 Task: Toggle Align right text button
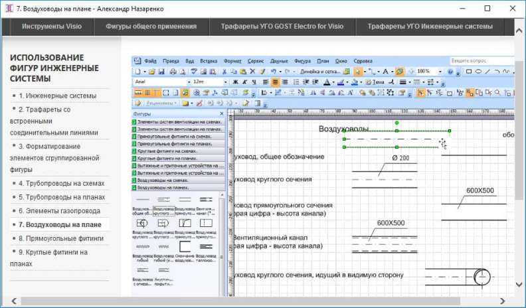pos(285,82)
